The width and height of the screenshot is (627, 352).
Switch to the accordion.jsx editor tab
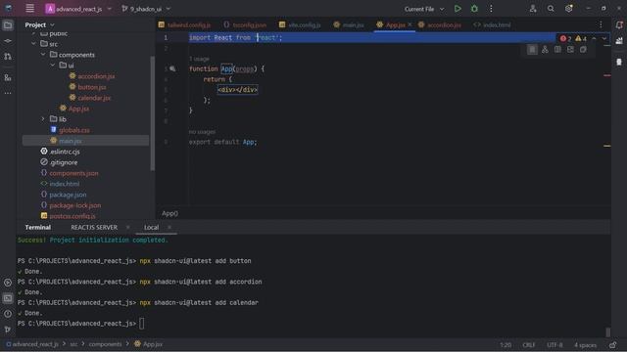coord(440,24)
